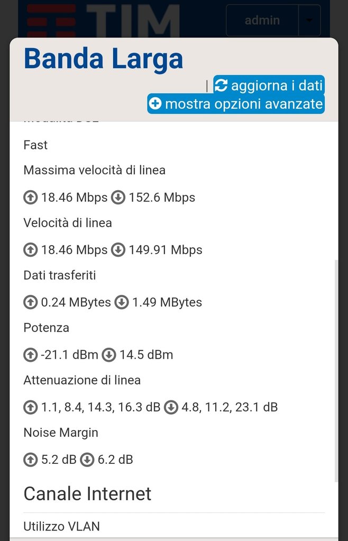Click download arrow icon beside 4.8, 11.2, 23.1 dB
348x541 pixels.
[x=171, y=407]
